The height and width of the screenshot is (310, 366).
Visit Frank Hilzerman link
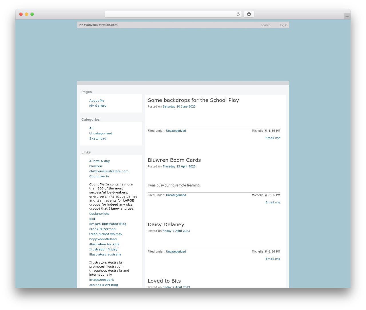(102, 229)
